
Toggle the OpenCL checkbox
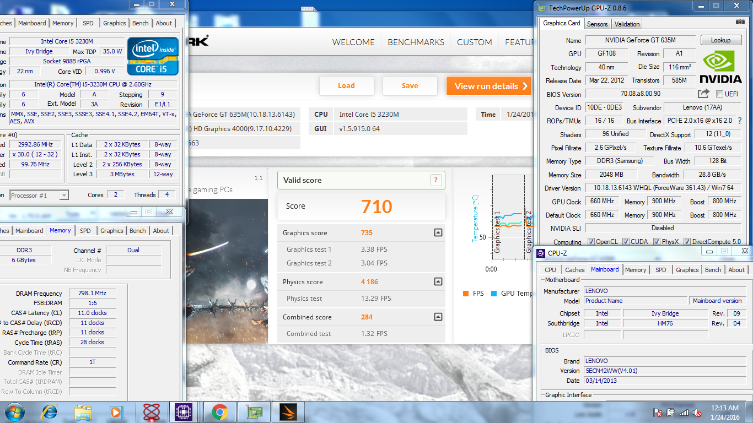pos(591,242)
